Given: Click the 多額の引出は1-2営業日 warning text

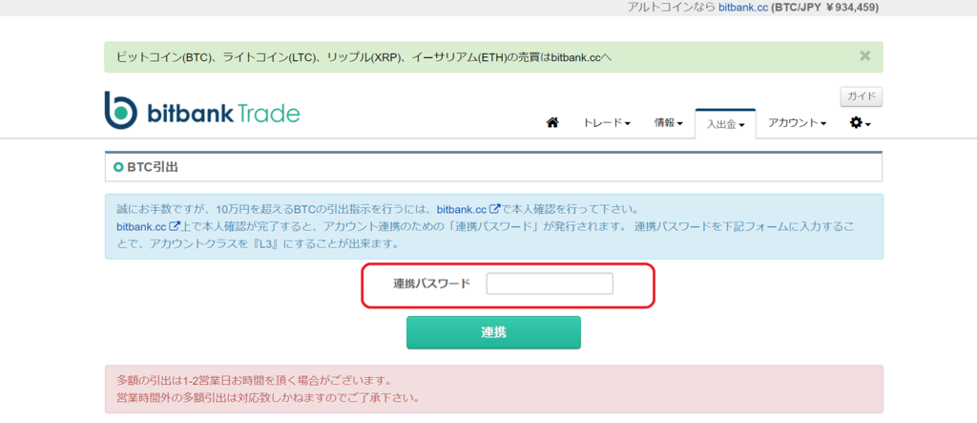Looking at the screenshot, I should click(x=254, y=379).
